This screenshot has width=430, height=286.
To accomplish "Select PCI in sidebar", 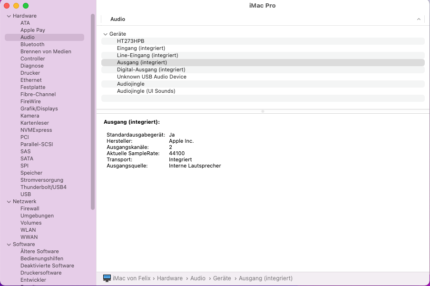I will coord(24,137).
